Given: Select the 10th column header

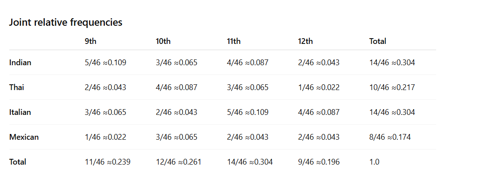Looking at the screenshot, I should click(163, 41).
